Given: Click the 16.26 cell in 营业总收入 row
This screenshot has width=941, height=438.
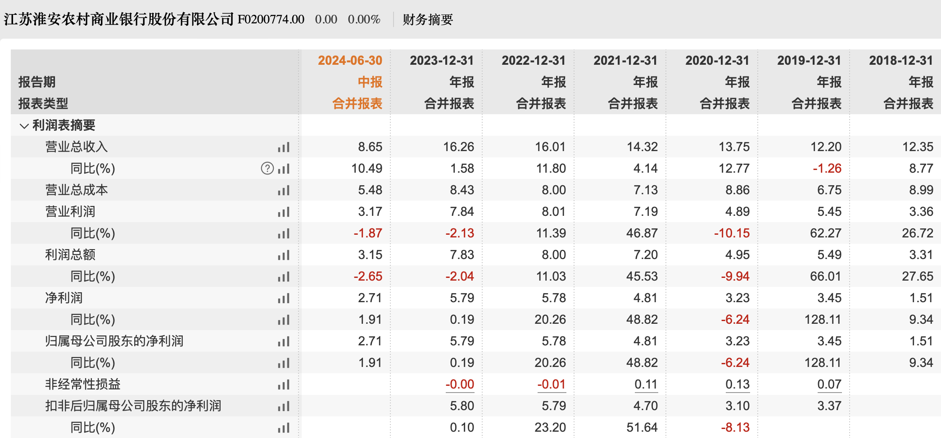Looking at the screenshot, I should click(459, 147).
